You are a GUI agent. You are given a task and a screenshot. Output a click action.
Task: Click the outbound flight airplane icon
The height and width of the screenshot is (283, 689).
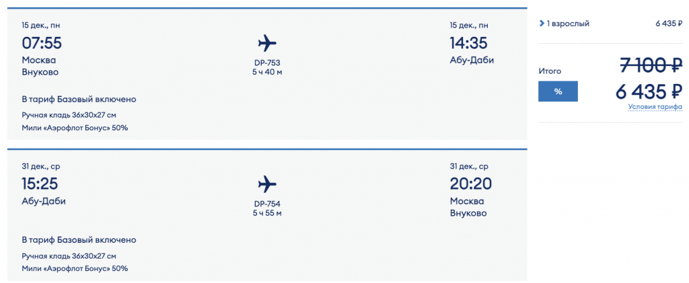point(267,44)
